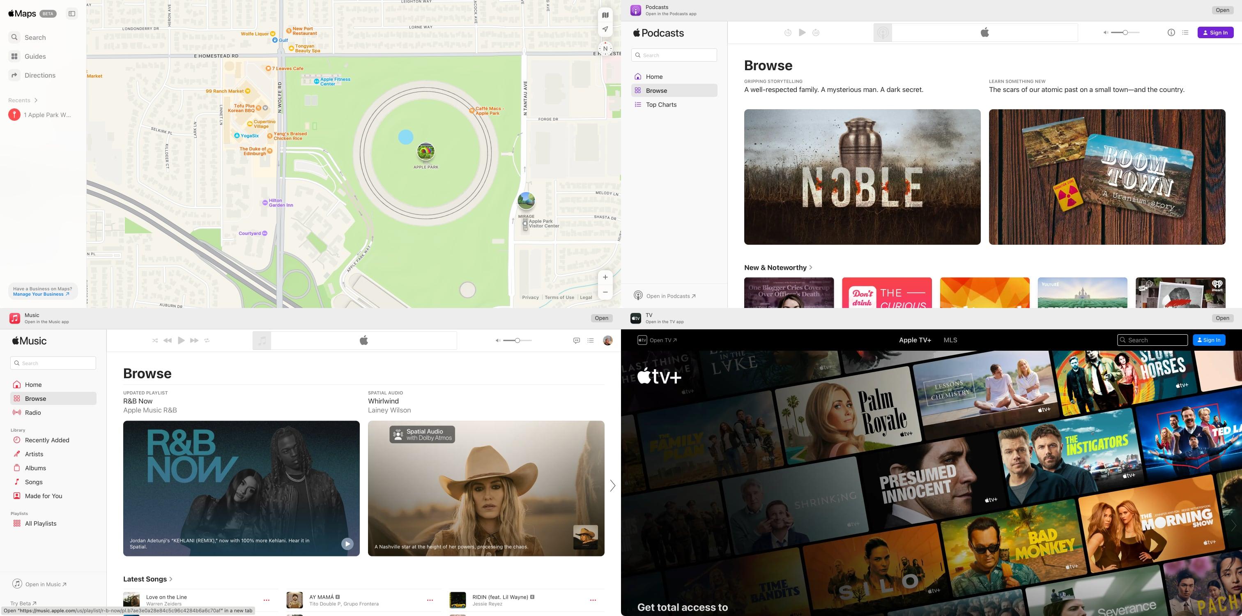Open more options for RIDIN song
This screenshot has width=1242, height=616.
593,600
